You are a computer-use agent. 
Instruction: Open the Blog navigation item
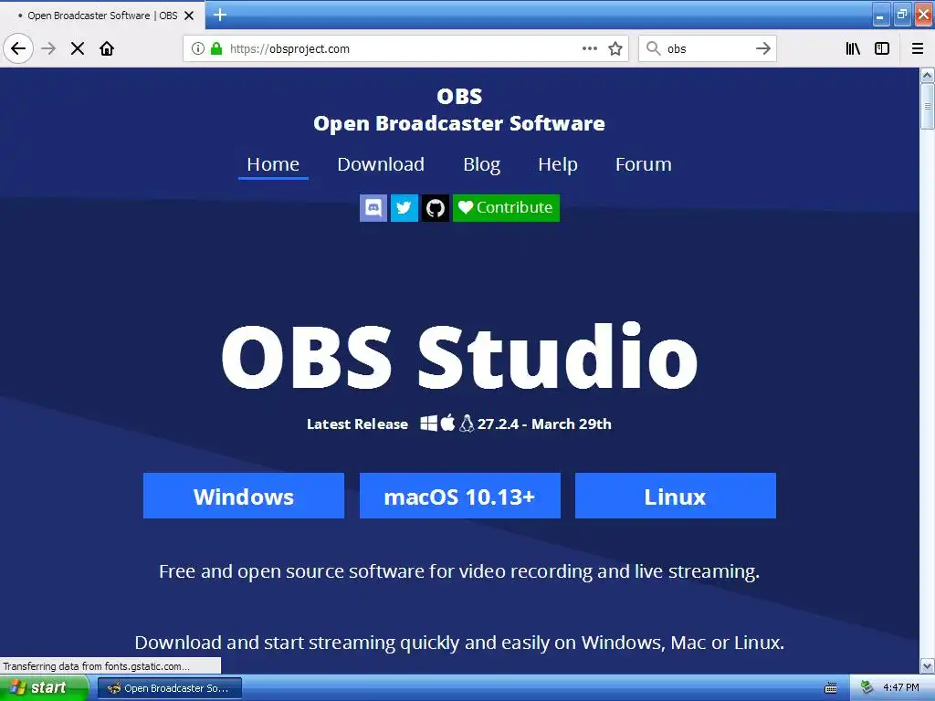tap(482, 164)
